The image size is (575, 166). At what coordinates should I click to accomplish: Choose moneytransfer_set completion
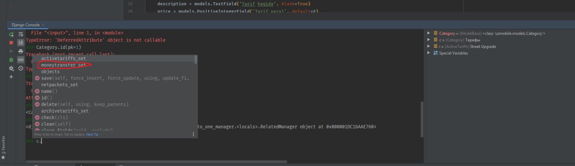pos(115,65)
